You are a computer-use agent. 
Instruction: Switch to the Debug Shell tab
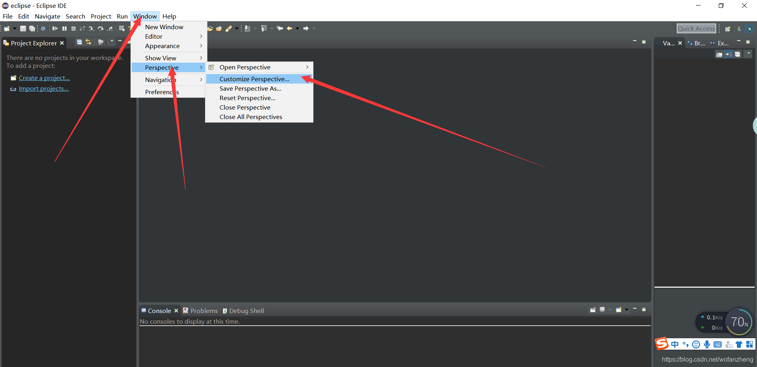[243, 311]
